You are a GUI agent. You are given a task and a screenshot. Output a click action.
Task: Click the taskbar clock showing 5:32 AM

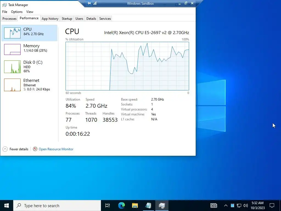point(257,206)
